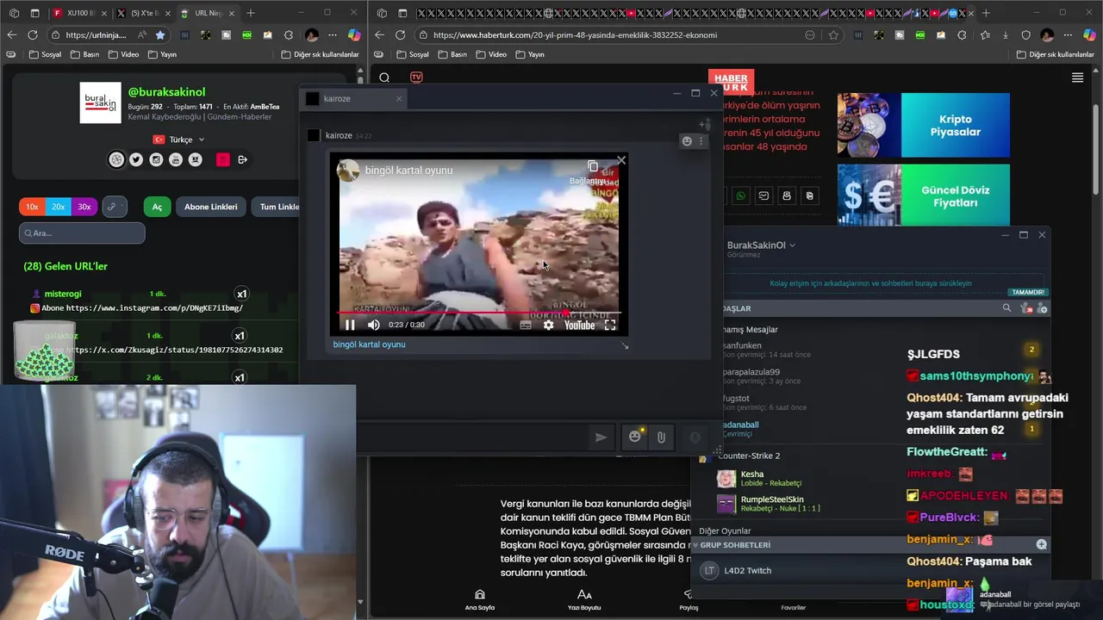
Task: Open Sosyal bookmarks folder in left browser
Action: [45, 54]
